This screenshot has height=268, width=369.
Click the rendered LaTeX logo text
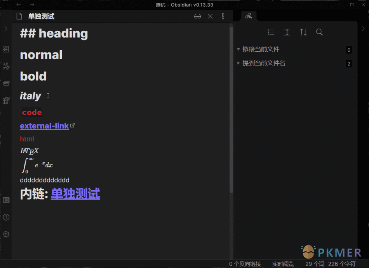coord(30,151)
